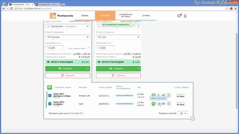Click order number 123210-0...
Image resolution: width=239 pixels, height=134 pixels.
(x=104, y=96)
